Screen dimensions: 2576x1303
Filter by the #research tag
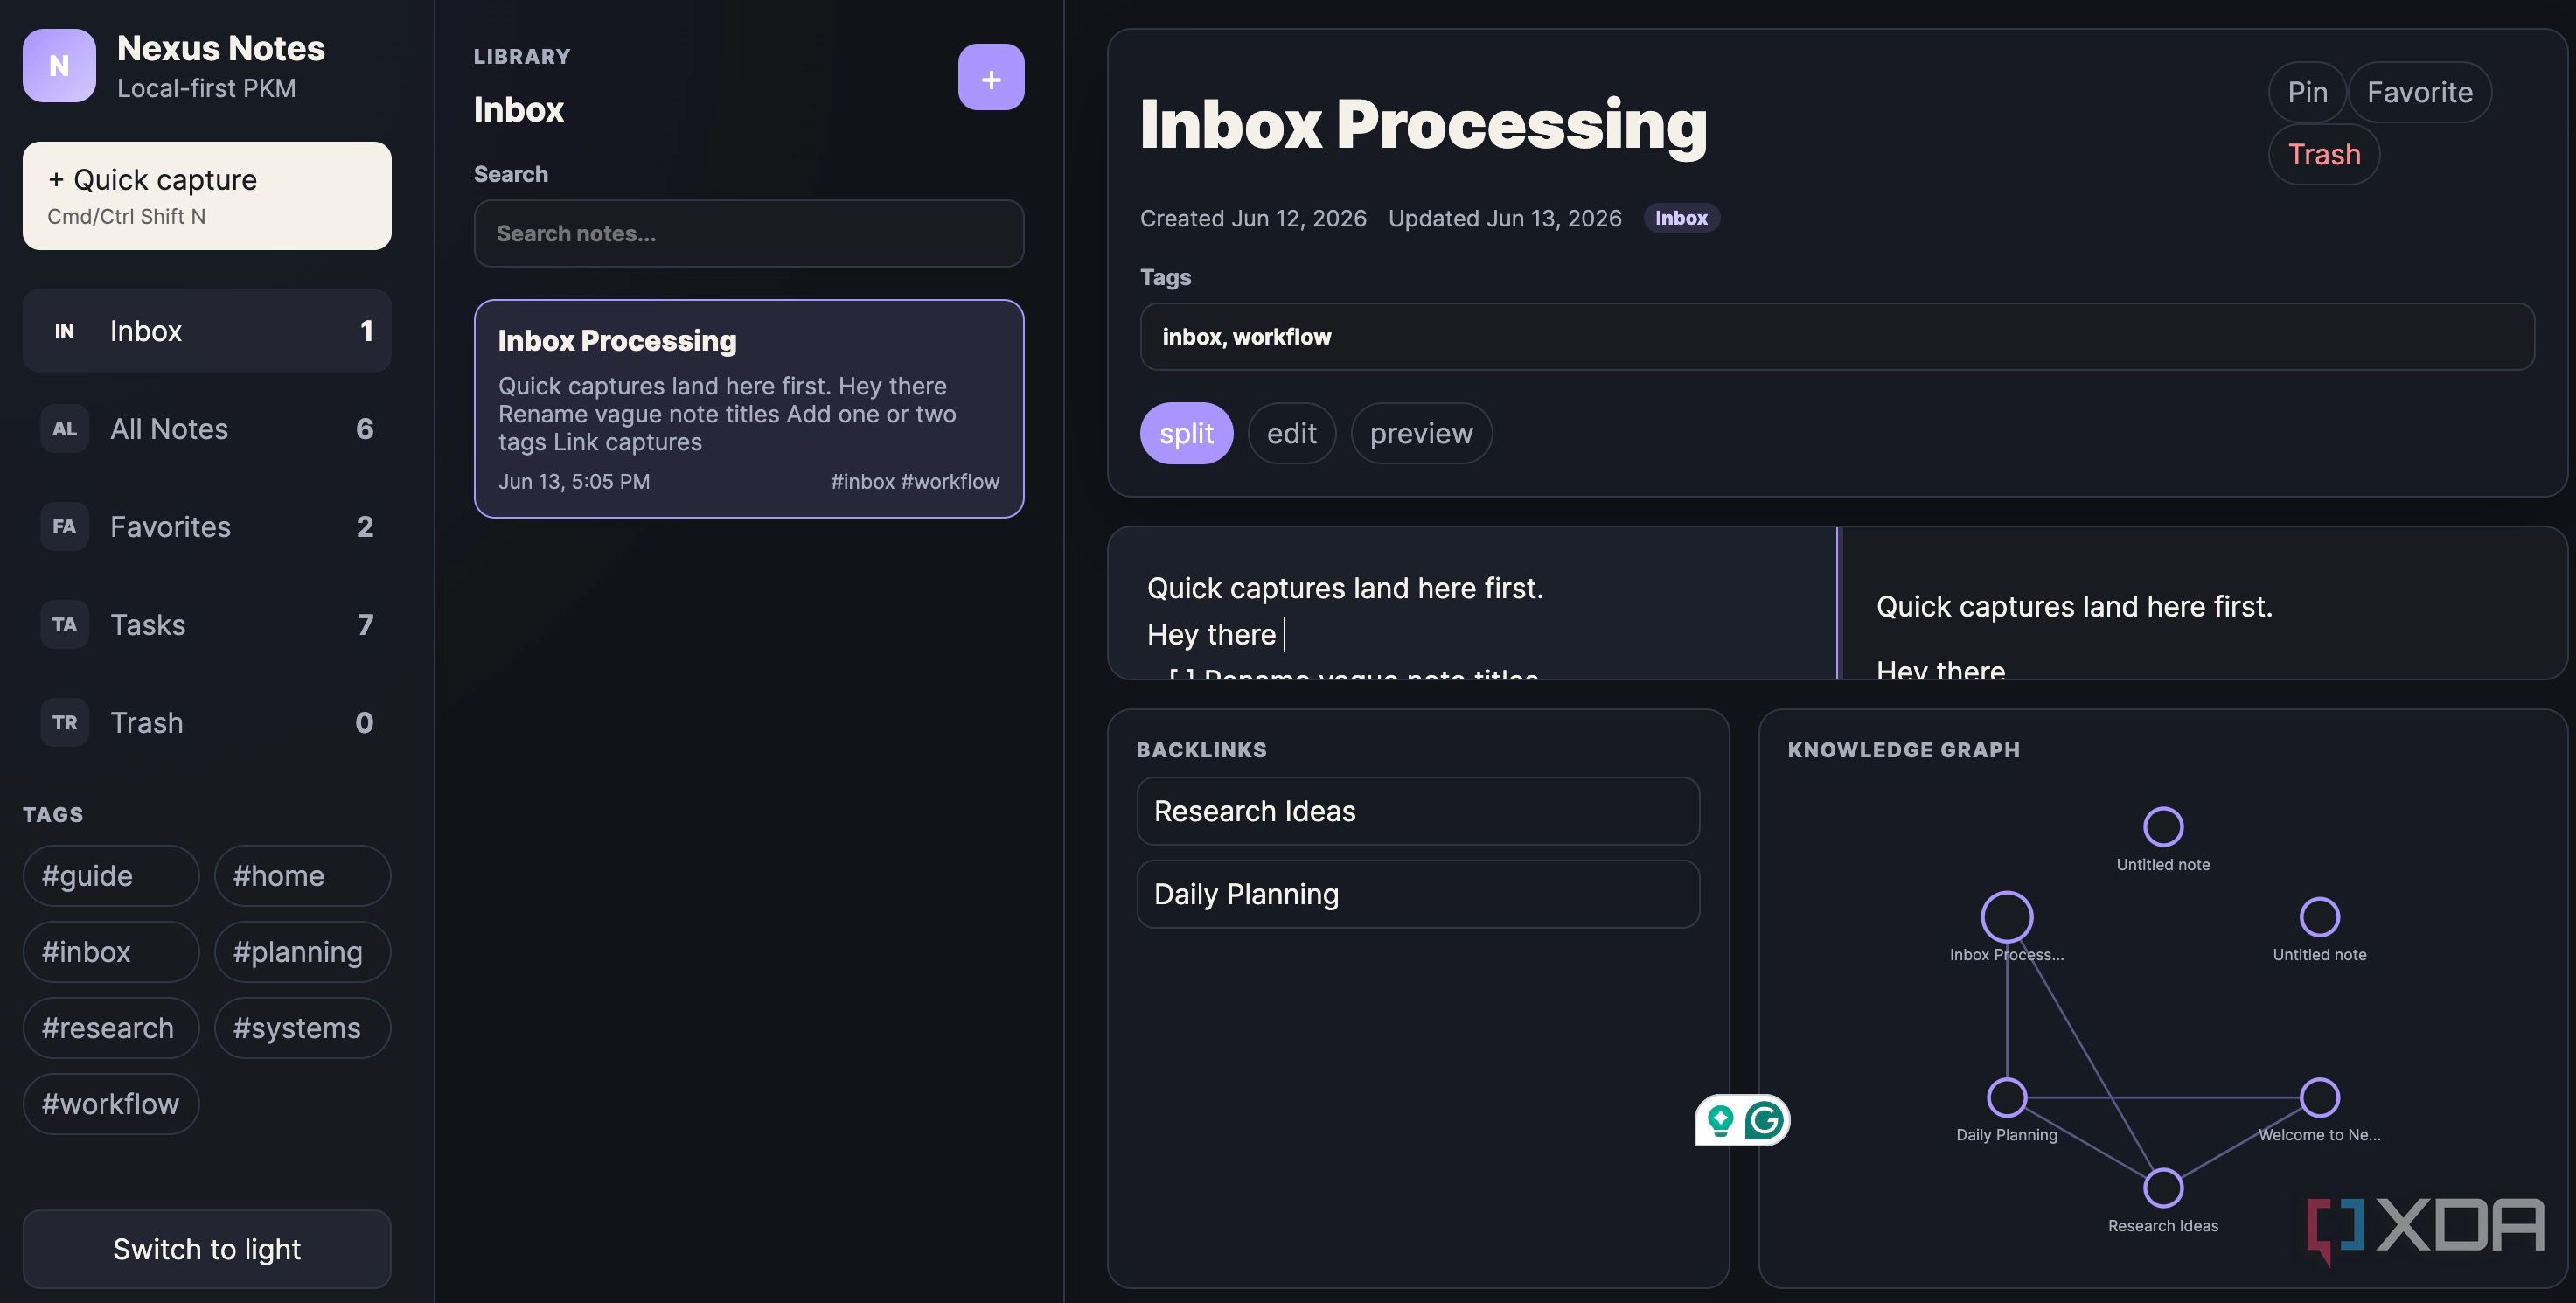pyautogui.click(x=111, y=1028)
